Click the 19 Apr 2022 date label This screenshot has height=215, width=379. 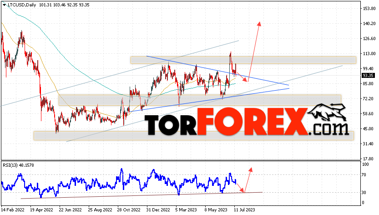click(x=41, y=210)
